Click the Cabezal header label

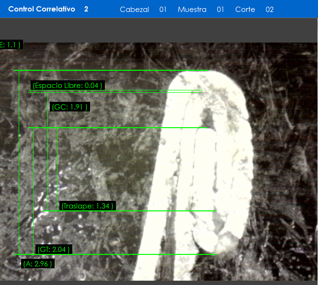point(134,10)
